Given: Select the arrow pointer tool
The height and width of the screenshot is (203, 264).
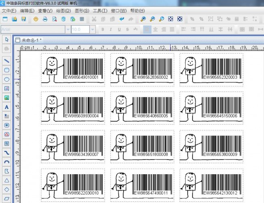Looking at the screenshot, I should 6,39.
